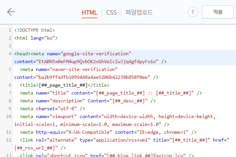Click the "naver-site-verification" string
Viewport: 236px width, 157px height.
pyautogui.click(x=84, y=69)
